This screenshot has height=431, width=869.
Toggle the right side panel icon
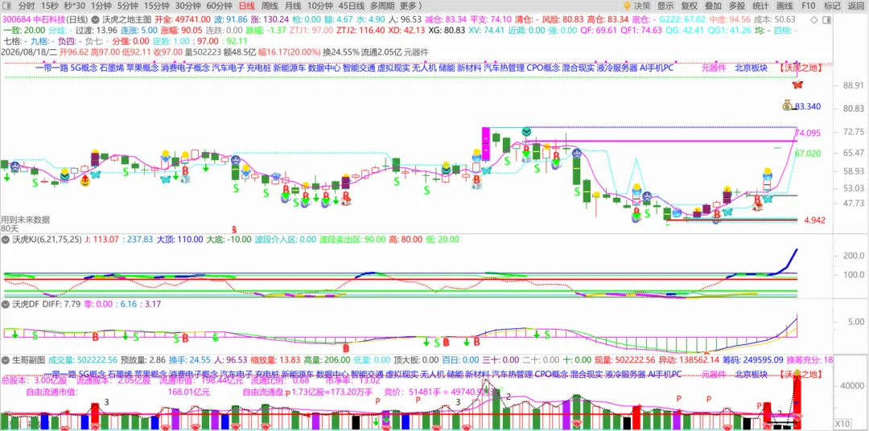click(x=827, y=20)
